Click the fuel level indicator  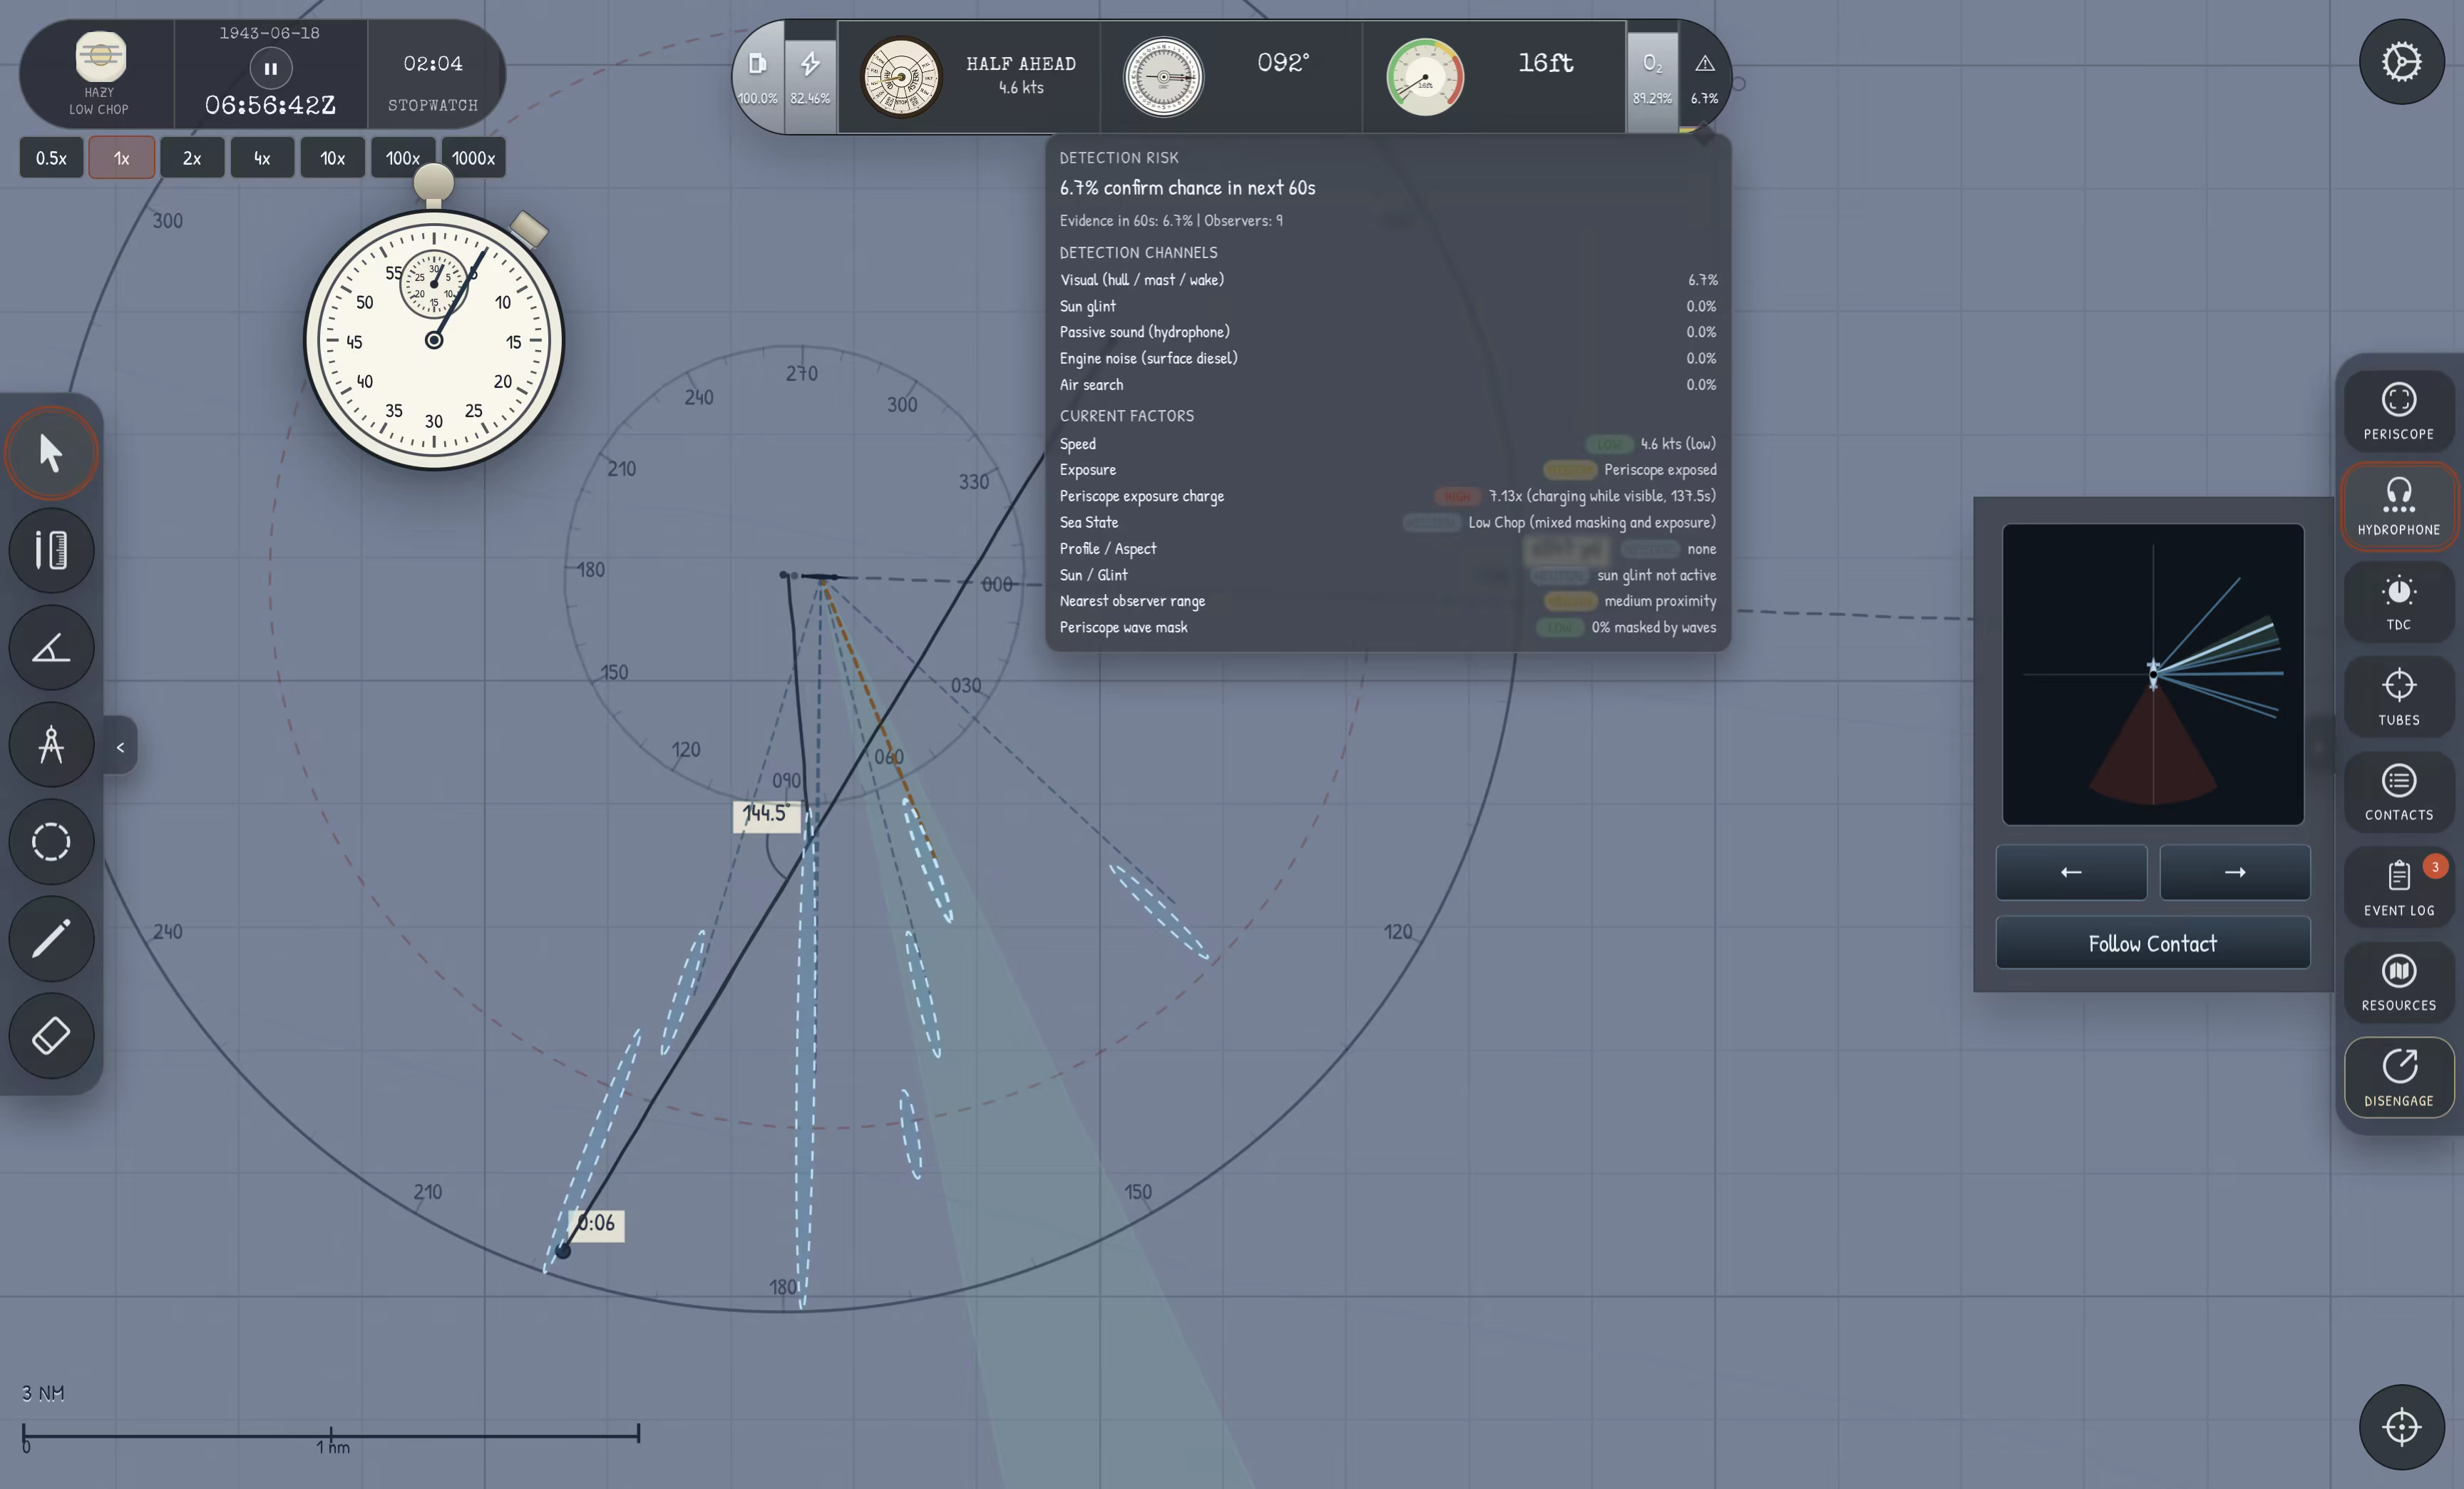[x=758, y=77]
